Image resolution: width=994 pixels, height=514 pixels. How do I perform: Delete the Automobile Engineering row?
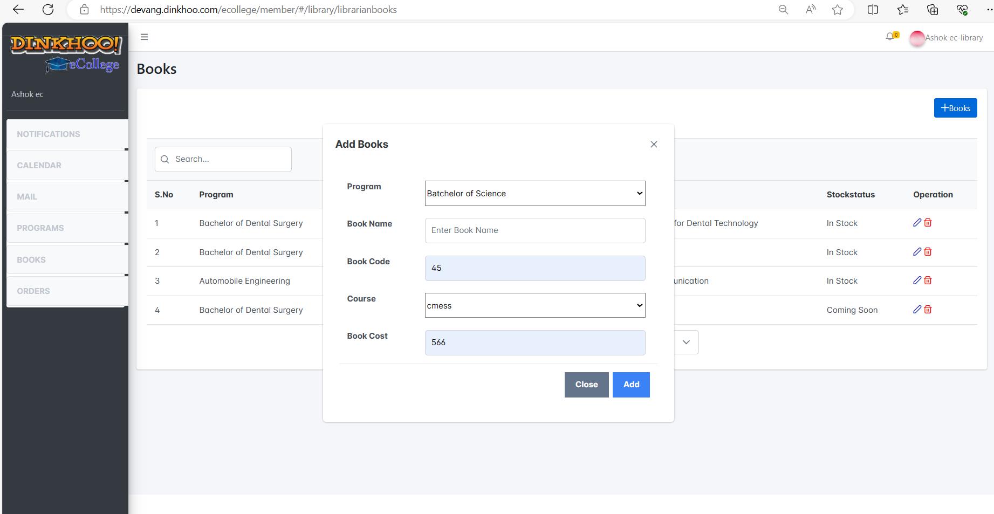coord(928,280)
